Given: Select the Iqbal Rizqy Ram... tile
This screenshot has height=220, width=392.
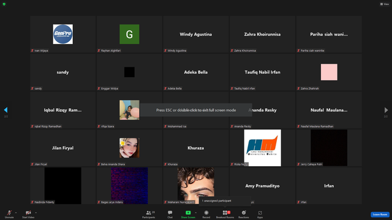Looking at the screenshot, I should click(x=62, y=110).
